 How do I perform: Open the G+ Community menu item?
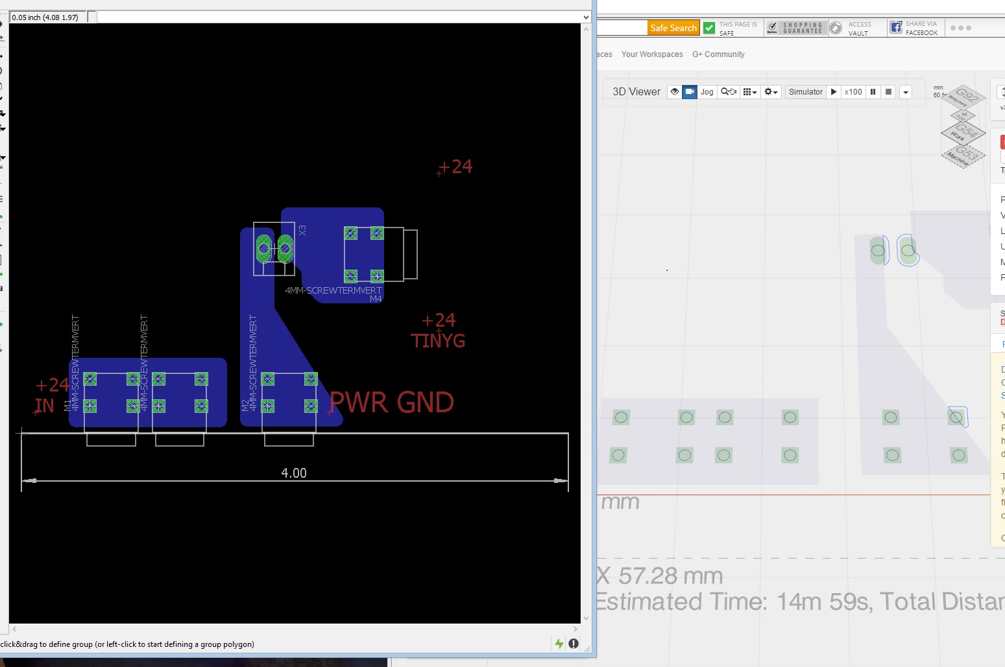coord(718,54)
